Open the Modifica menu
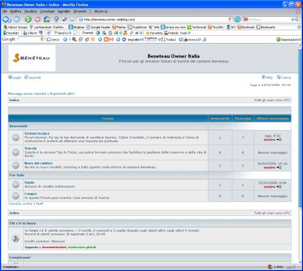 coord(16,11)
